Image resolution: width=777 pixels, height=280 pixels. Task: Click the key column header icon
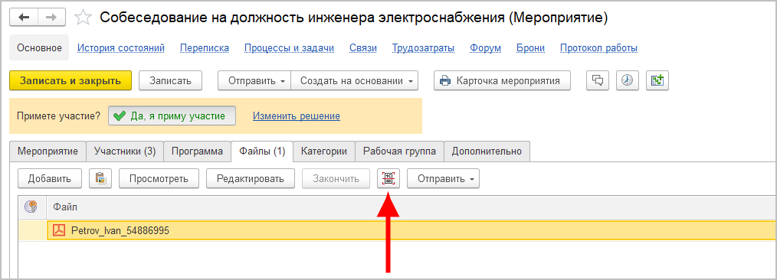point(31,207)
